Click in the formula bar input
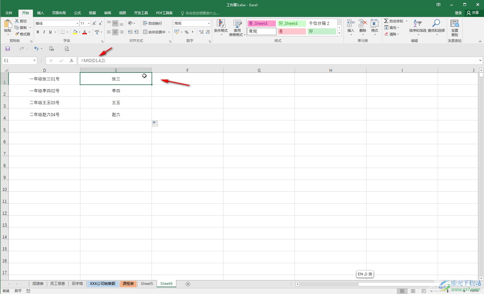484x294 pixels. point(278,60)
